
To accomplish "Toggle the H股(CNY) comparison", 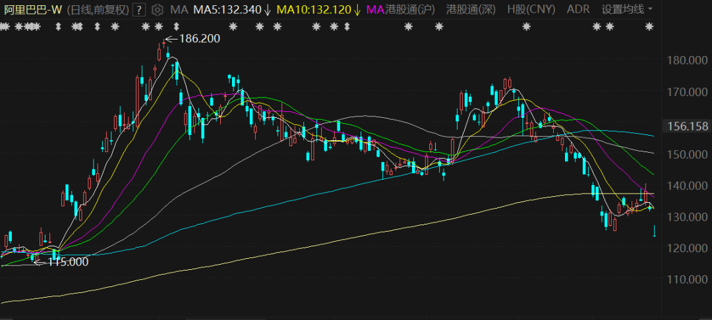I will pos(531,10).
